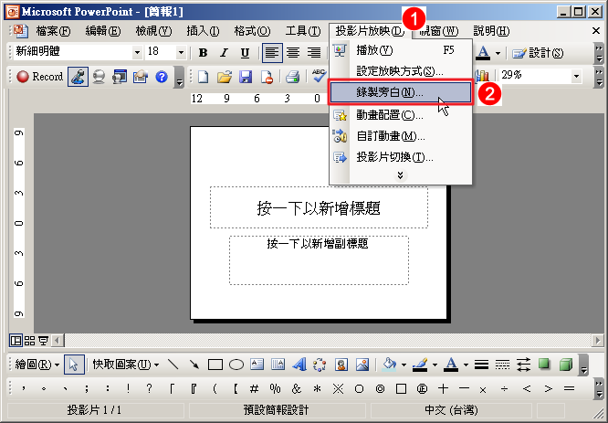Insert clip art
This screenshot has height=423, width=608.
341,365
